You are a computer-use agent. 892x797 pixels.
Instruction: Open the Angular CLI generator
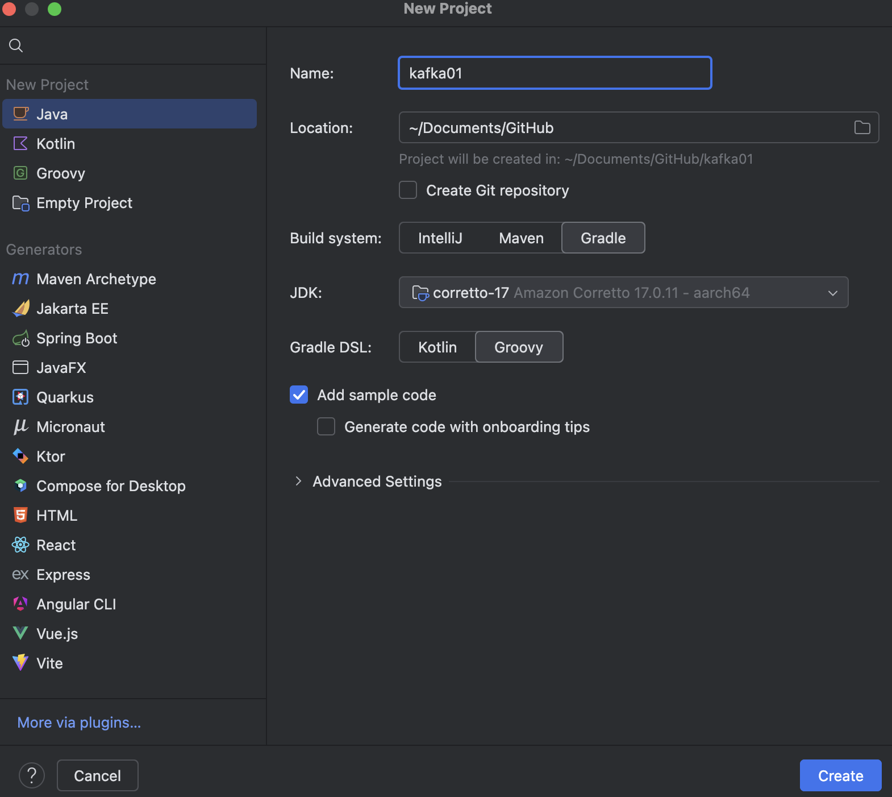pyautogui.click(x=130, y=604)
